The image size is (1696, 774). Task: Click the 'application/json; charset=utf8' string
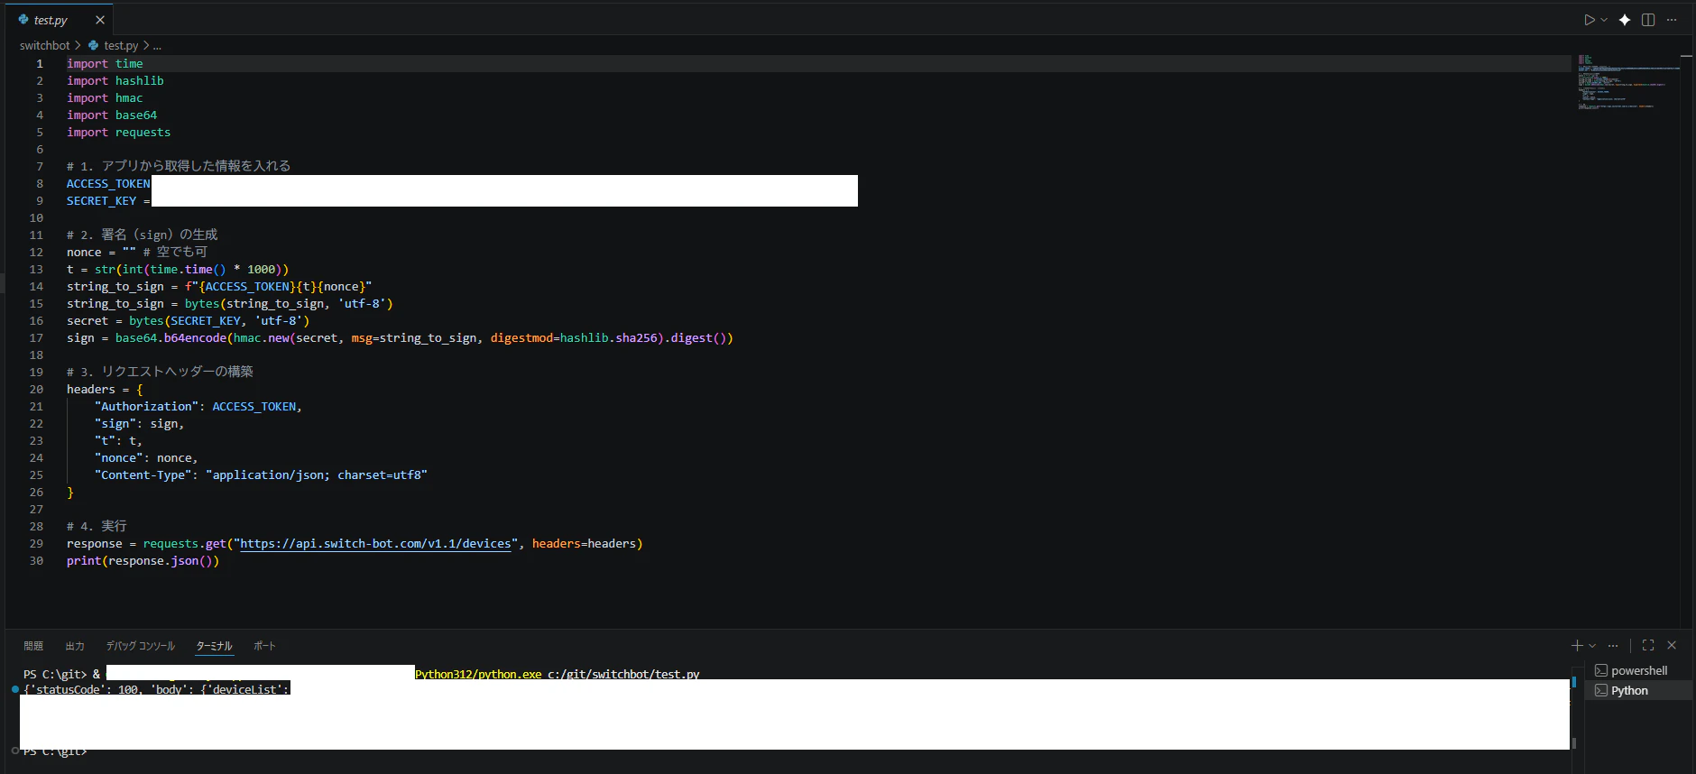coord(317,475)
